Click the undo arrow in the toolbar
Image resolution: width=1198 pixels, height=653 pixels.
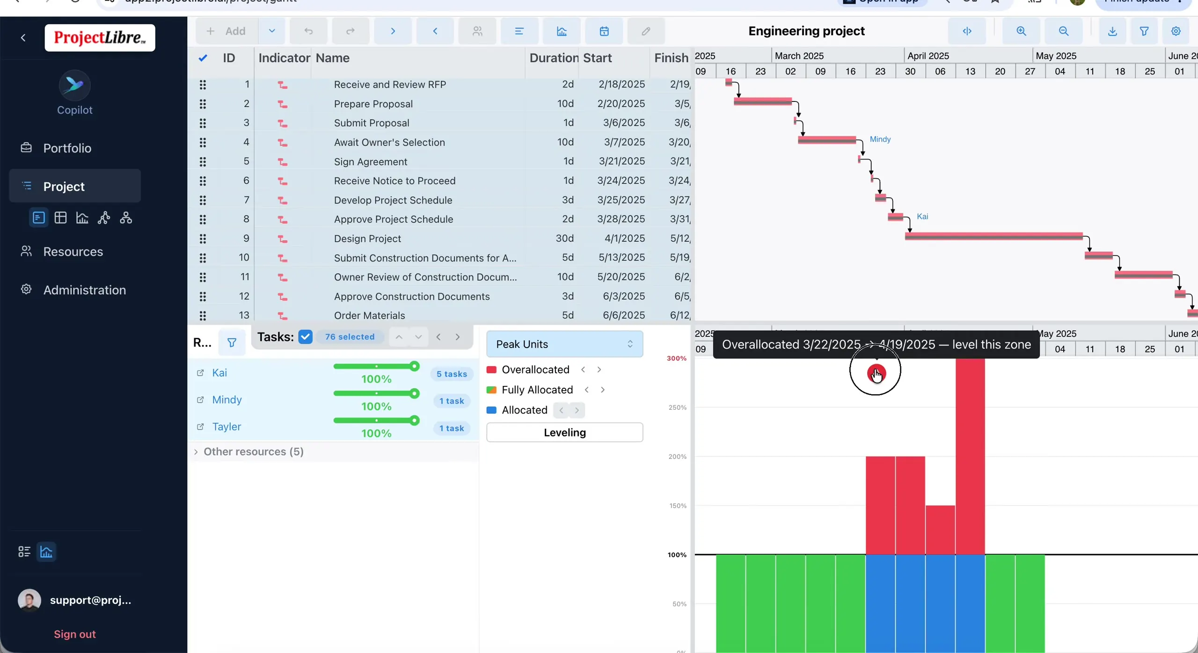tap(308, 31)
